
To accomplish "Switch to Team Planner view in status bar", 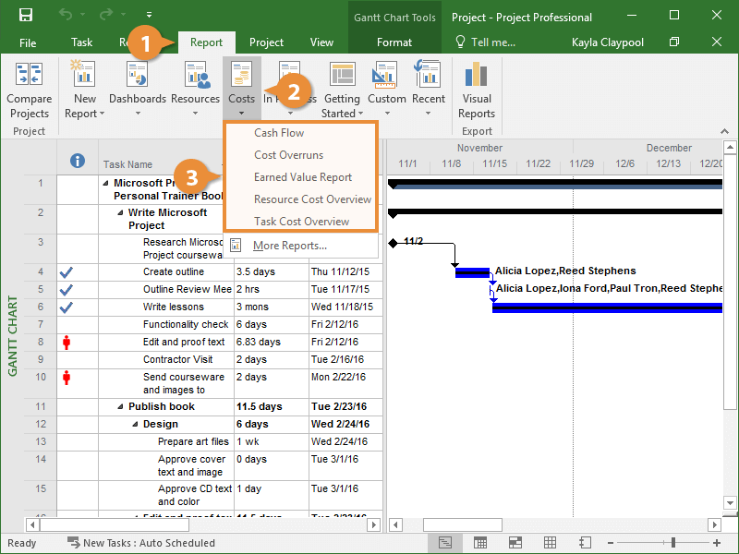I will [x=515, y=543].
